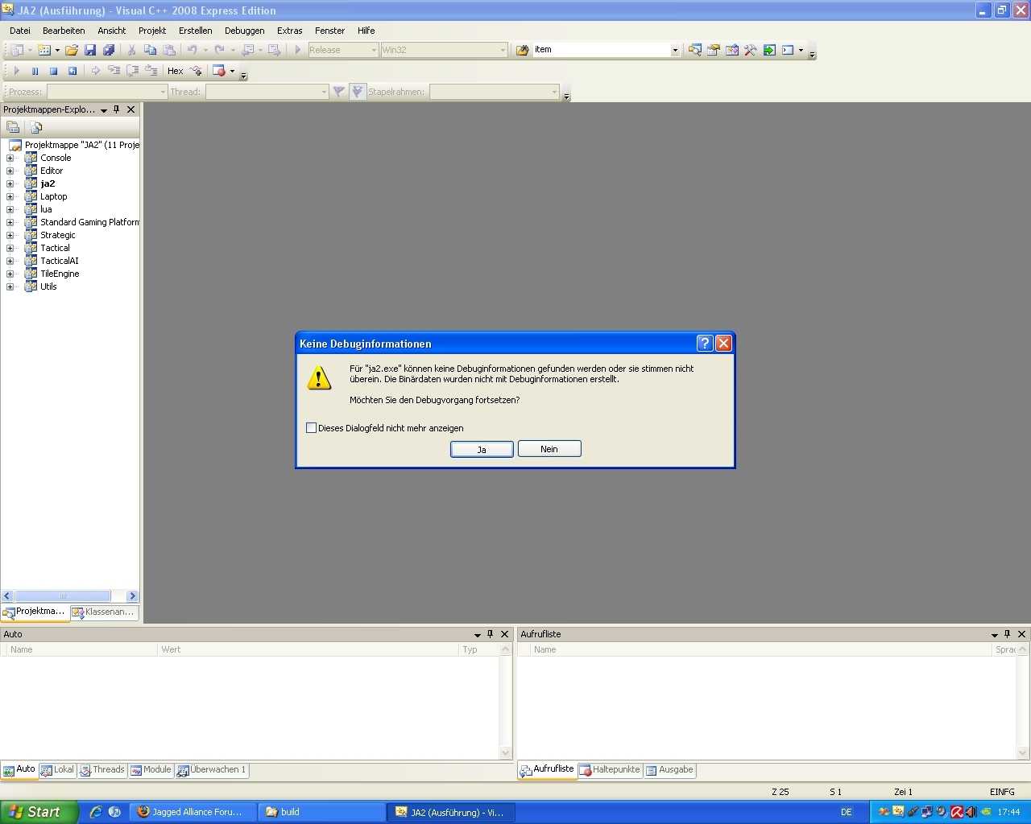Select Standard Gaming Platform project
Viewport: 1031px width, 824px height.
click(x=89, y=222)
